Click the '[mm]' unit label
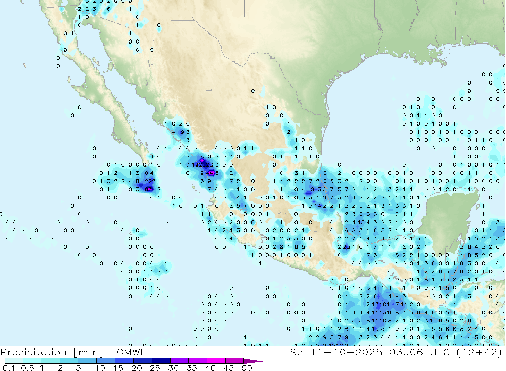Image resolution: width=506 pixels, height=371 pixels. (89, 352)
